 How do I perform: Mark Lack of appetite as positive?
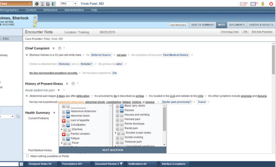tap(63, 120)
